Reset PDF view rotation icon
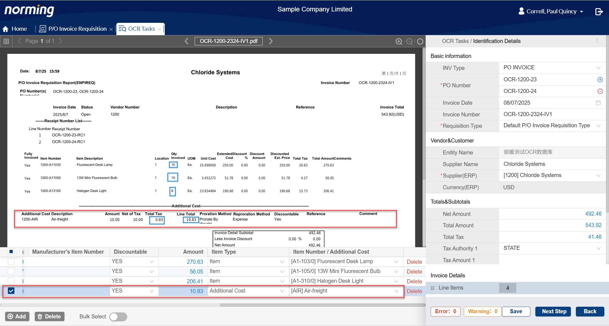Screen dimensions: 609x326 [420, 41]
